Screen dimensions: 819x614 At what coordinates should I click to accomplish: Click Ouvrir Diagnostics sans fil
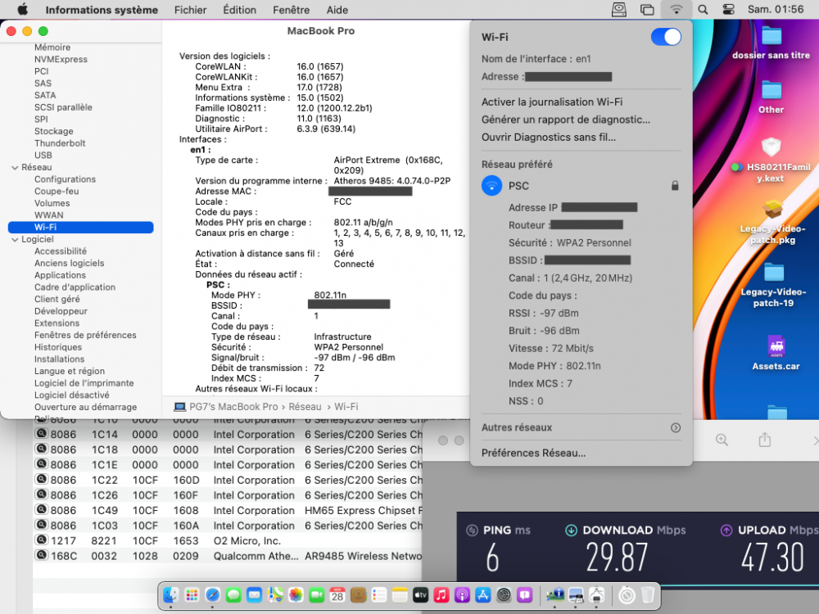[x=549, y=138]
